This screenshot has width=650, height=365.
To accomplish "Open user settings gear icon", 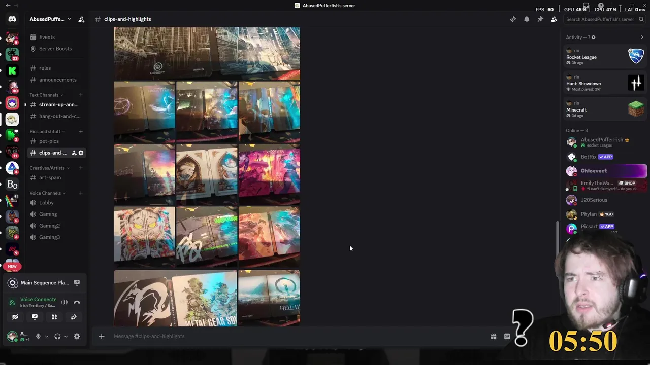I will point(77,336).
